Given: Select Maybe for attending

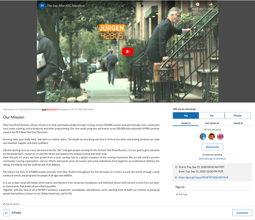Looking at the screenshot, I should click(x=237, y=116).
